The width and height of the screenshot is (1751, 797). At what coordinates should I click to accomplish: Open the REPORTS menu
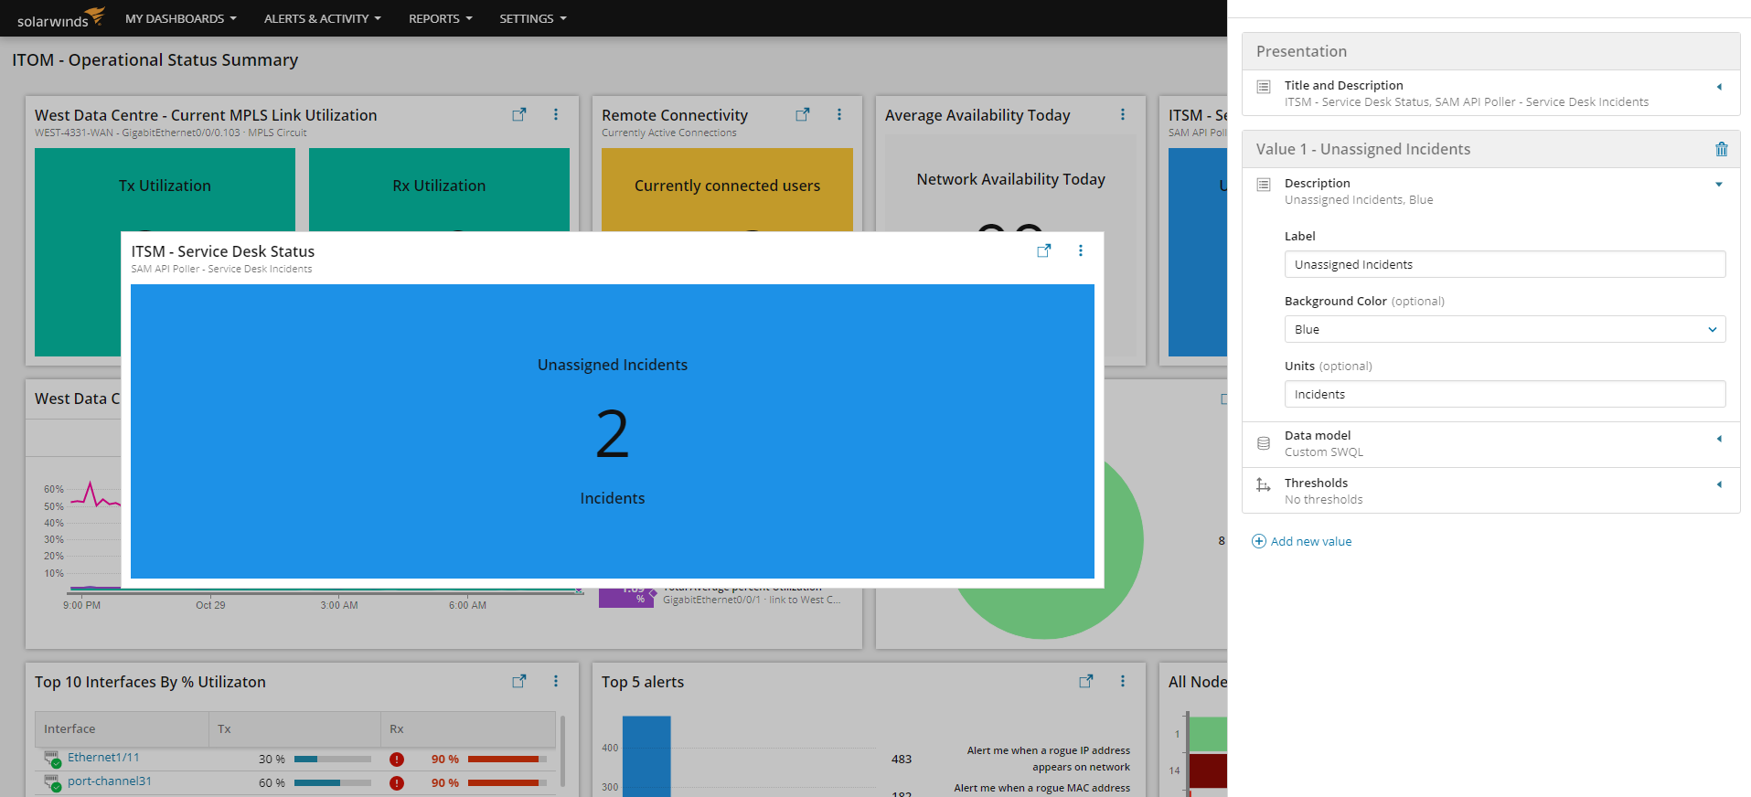440,18
